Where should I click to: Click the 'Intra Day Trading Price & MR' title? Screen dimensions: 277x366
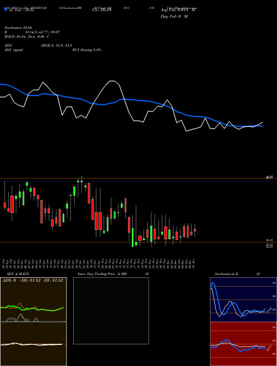102,274
